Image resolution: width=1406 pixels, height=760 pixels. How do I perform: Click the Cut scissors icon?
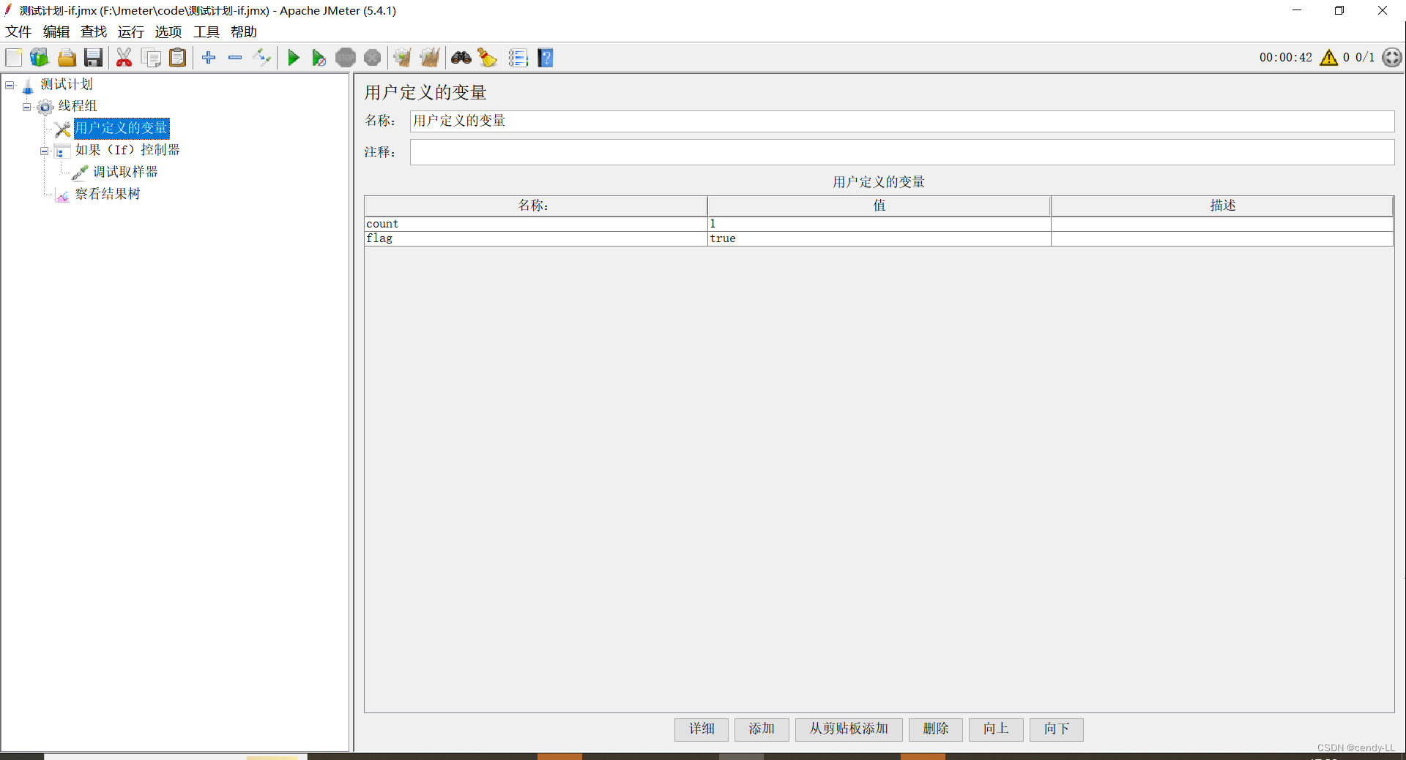124,58
